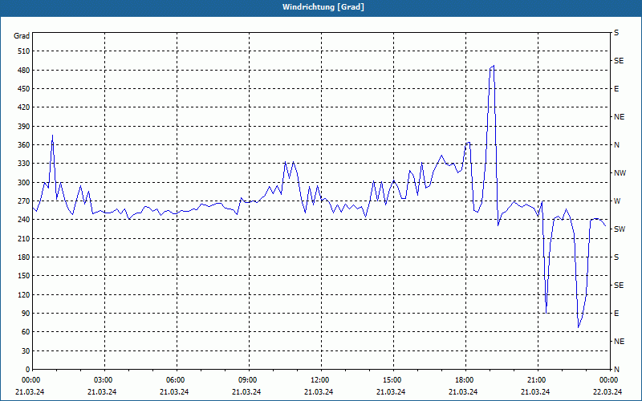
Task: Click the "15:00" time label
Action: [392, 380]
